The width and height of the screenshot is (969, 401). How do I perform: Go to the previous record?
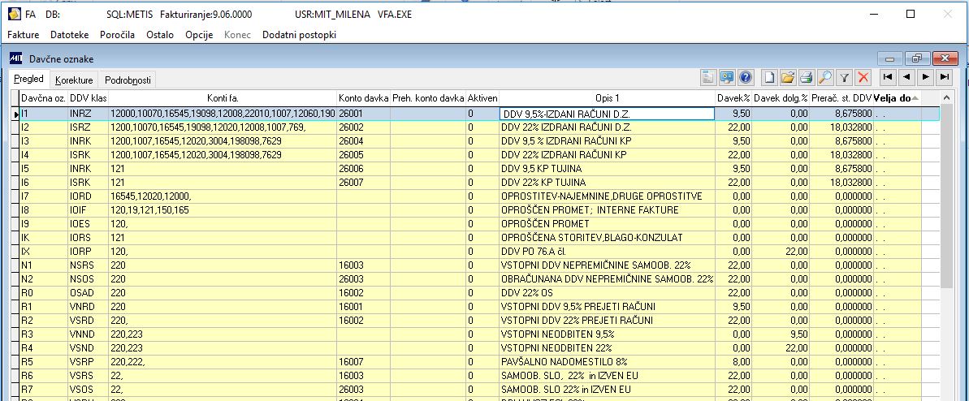[x=906, y=77]
